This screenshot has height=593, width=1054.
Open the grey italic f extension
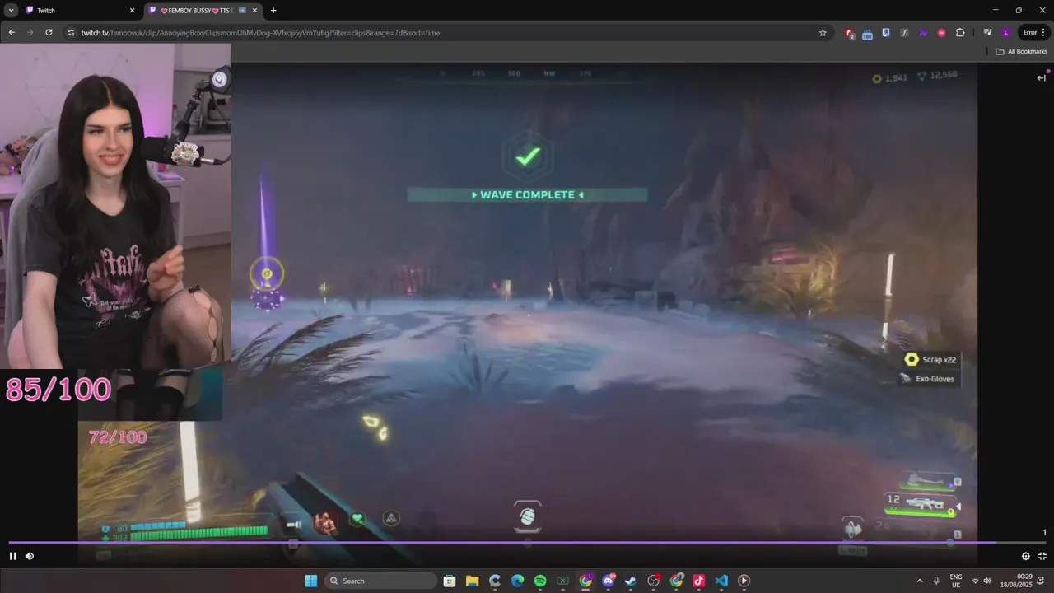click(904, 32)
